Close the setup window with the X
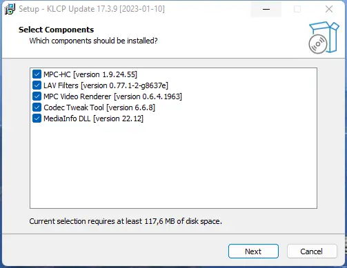347x268 pixels. click(329, 9)
